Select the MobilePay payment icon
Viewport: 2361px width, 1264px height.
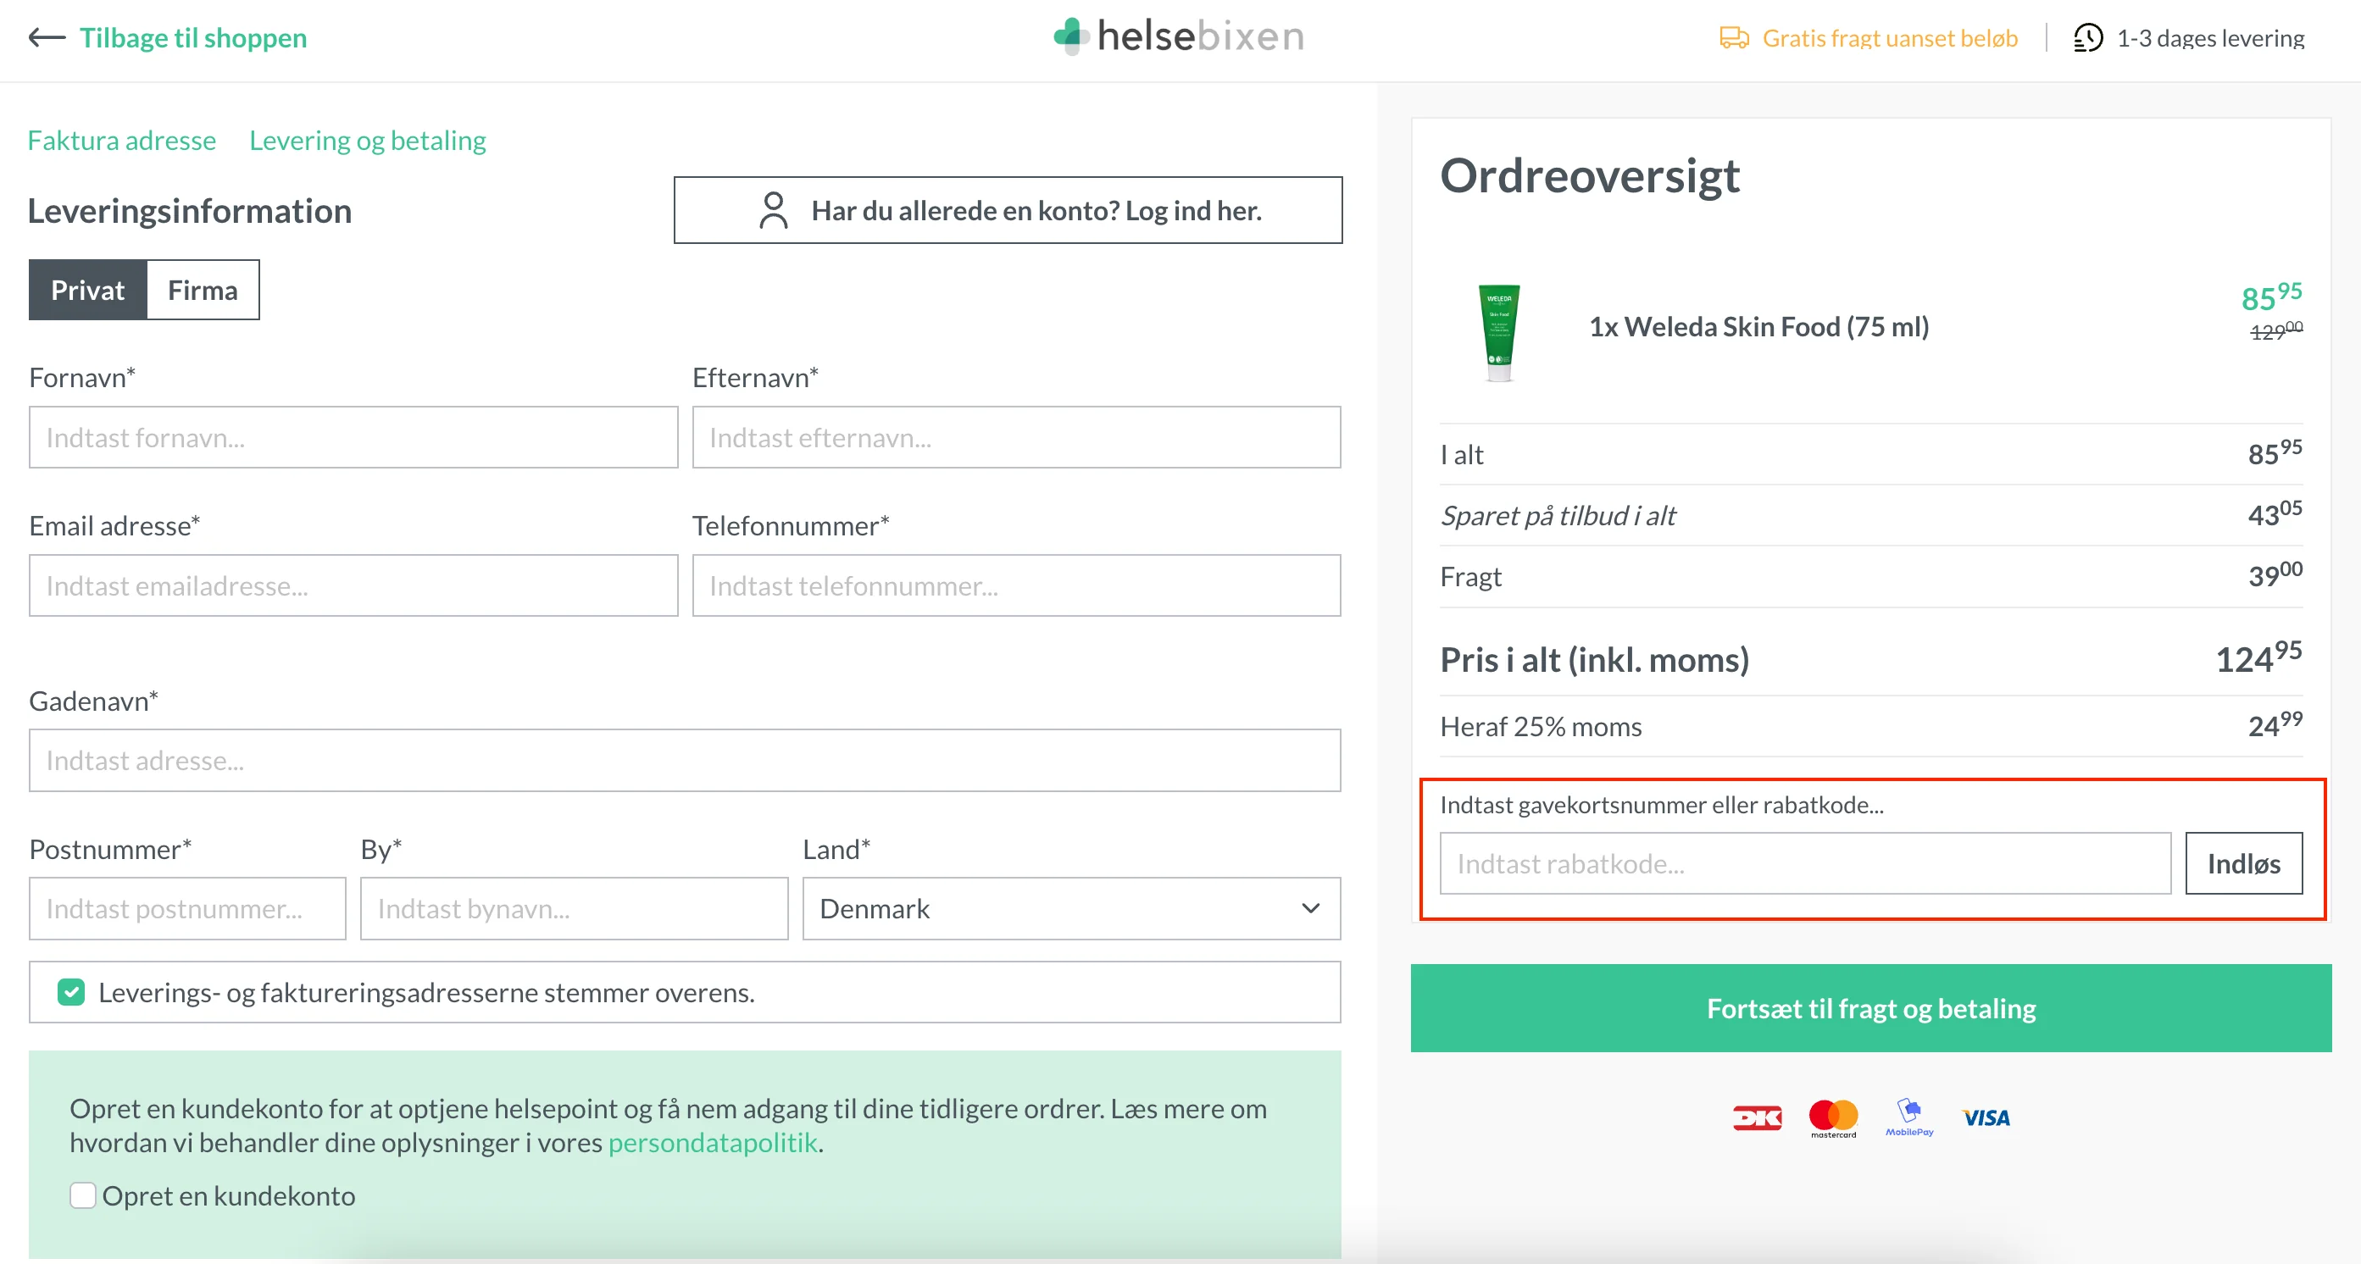tap(1909, 1117)
